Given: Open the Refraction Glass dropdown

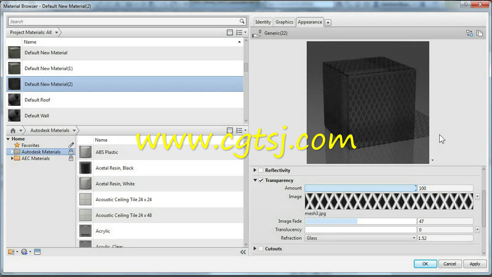Looking at the screenshot, I should [360, 238].
